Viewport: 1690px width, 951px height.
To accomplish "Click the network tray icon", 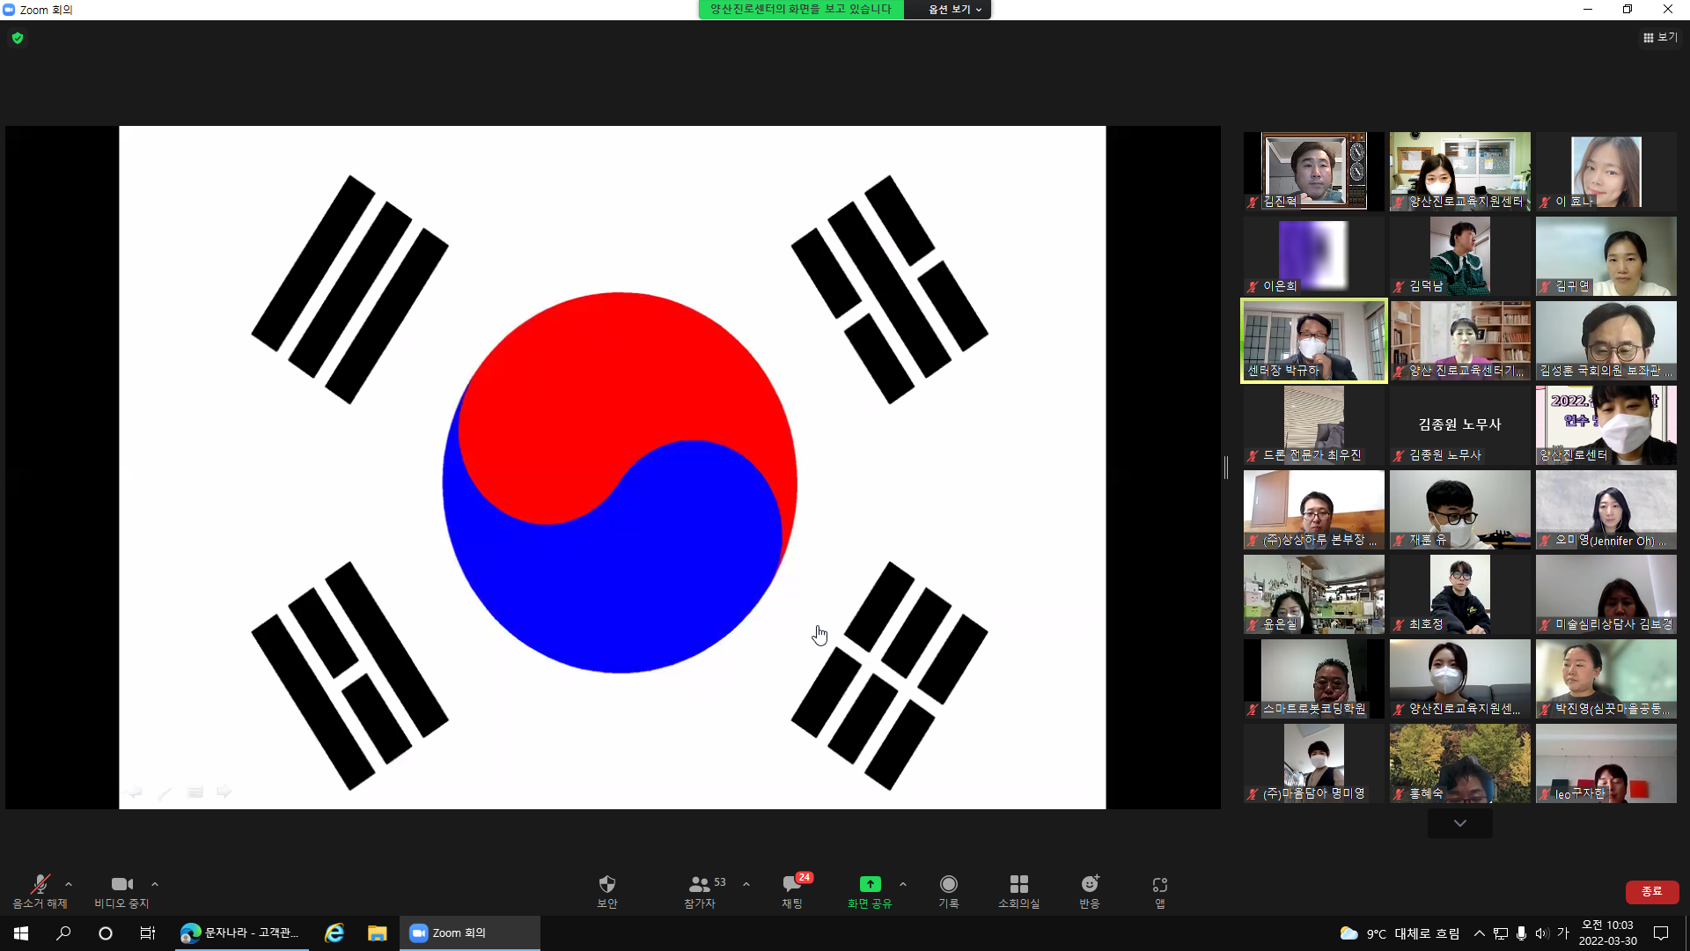I will coord(1501,933).
